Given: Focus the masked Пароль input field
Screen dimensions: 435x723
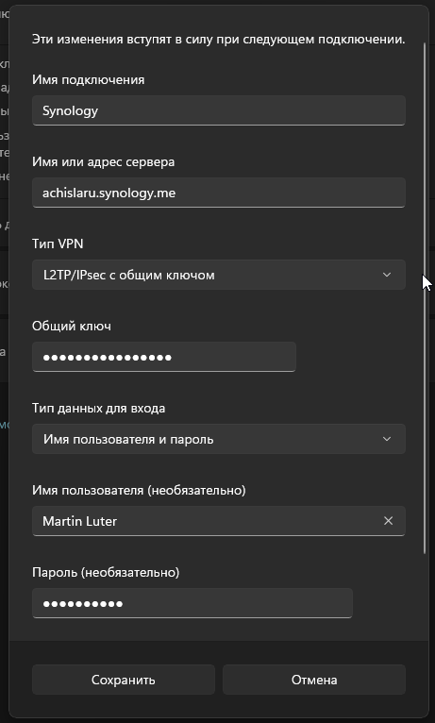Looking at the screenshot, I should click(x=192, y=603).
